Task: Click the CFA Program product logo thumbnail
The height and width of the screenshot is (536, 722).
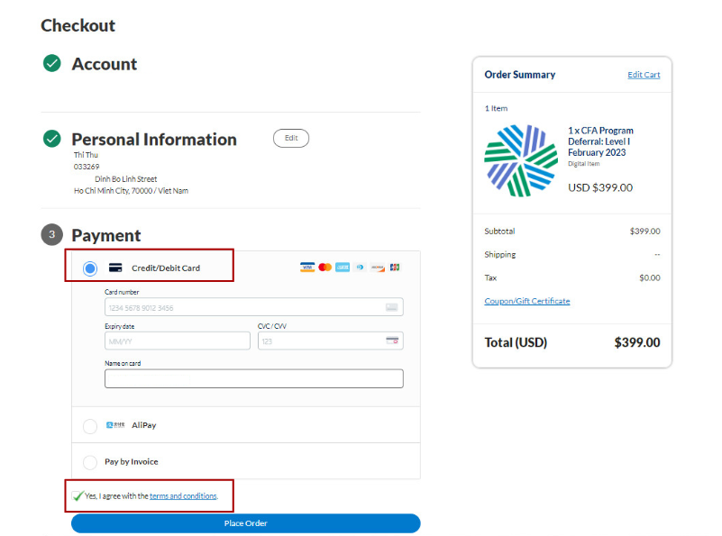Action: (521, 160)
